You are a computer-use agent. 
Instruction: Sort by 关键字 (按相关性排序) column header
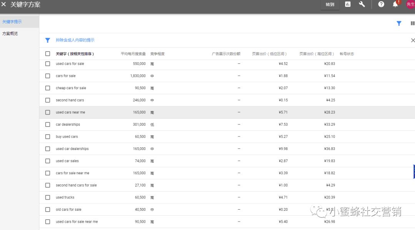tap(75, 54)
